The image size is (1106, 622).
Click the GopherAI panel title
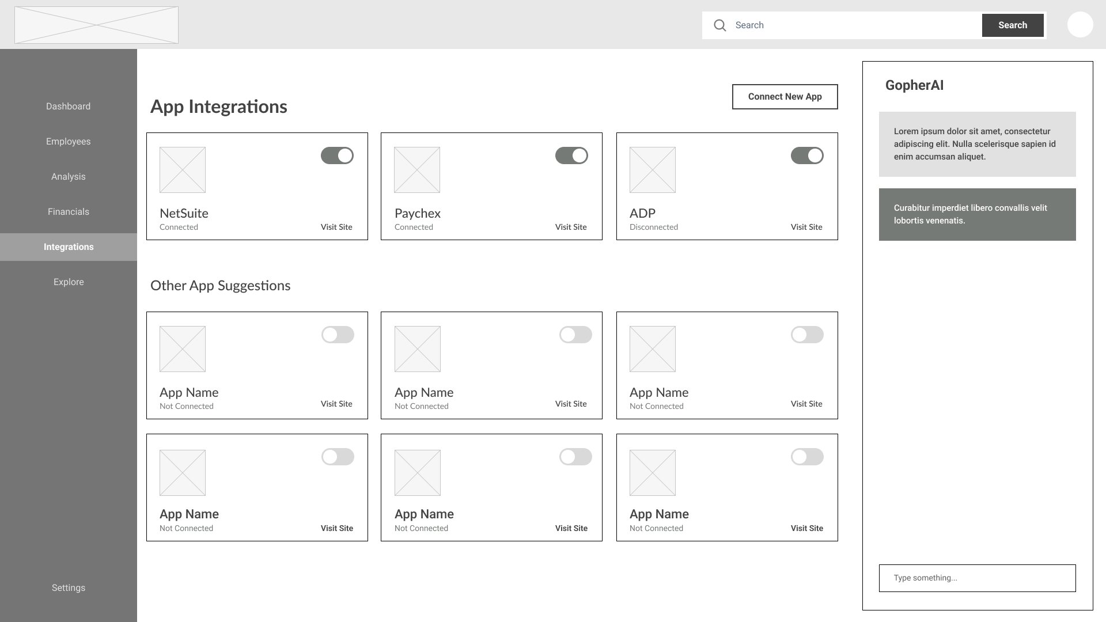914,85
